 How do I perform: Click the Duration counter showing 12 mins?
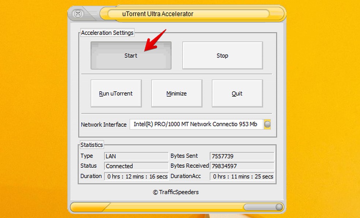136,176
